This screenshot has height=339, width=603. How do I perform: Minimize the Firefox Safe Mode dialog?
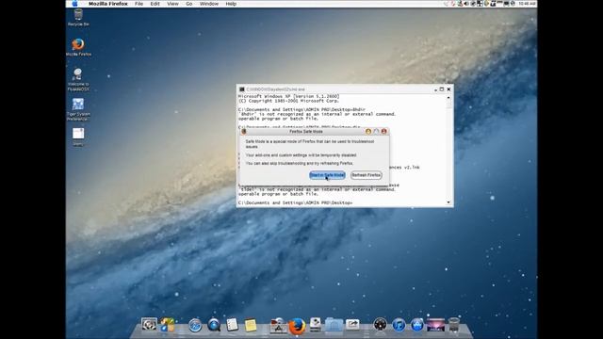pos(368,132)
